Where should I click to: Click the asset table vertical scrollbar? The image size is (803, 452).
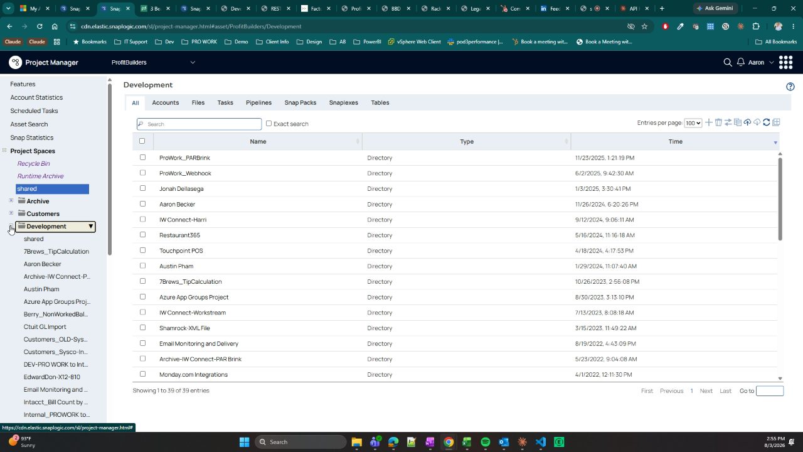780,198
